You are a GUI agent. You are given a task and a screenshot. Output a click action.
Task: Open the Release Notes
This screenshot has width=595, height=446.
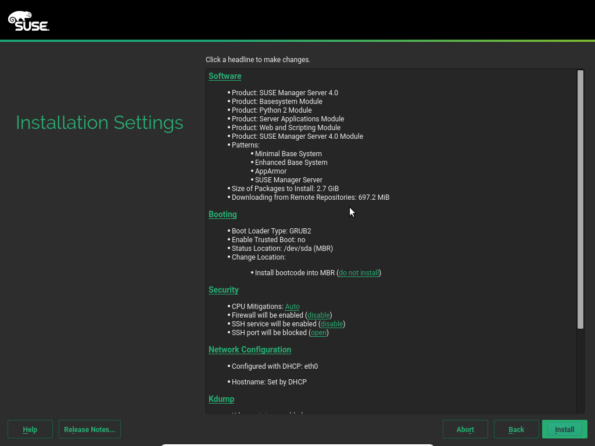click(89, 429)
